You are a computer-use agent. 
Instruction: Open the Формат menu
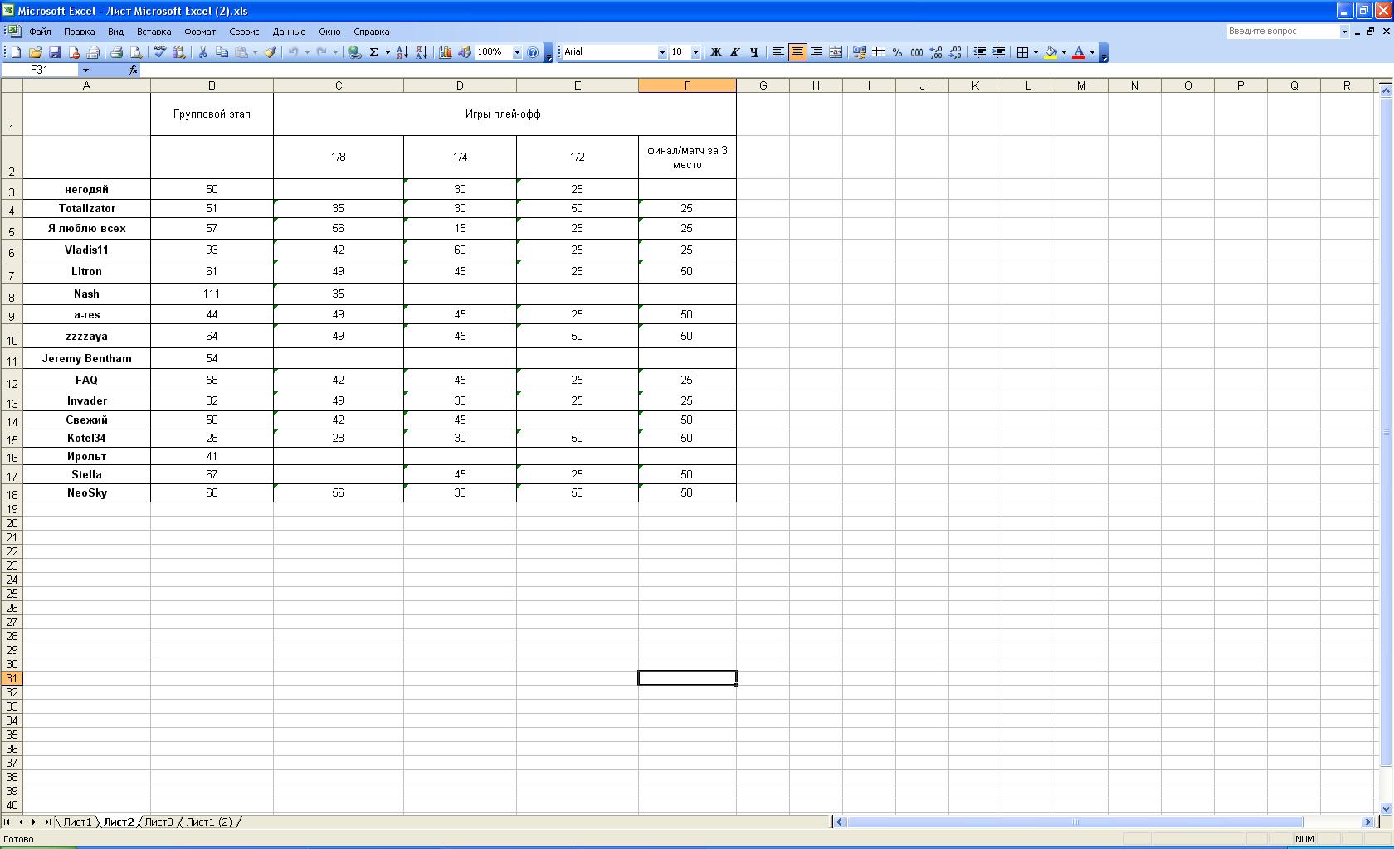pyautogui.click(x=200, y=32)
